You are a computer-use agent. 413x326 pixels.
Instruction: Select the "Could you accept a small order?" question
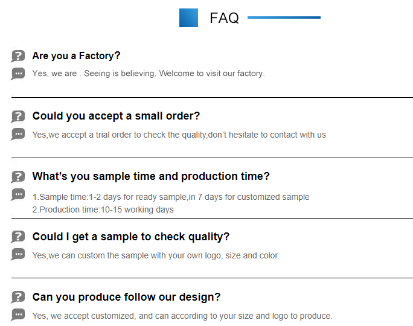[x=116, y=116]
